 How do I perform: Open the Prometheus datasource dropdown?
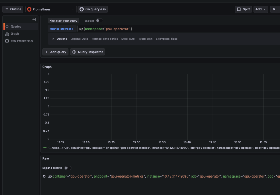click(50, 9)
